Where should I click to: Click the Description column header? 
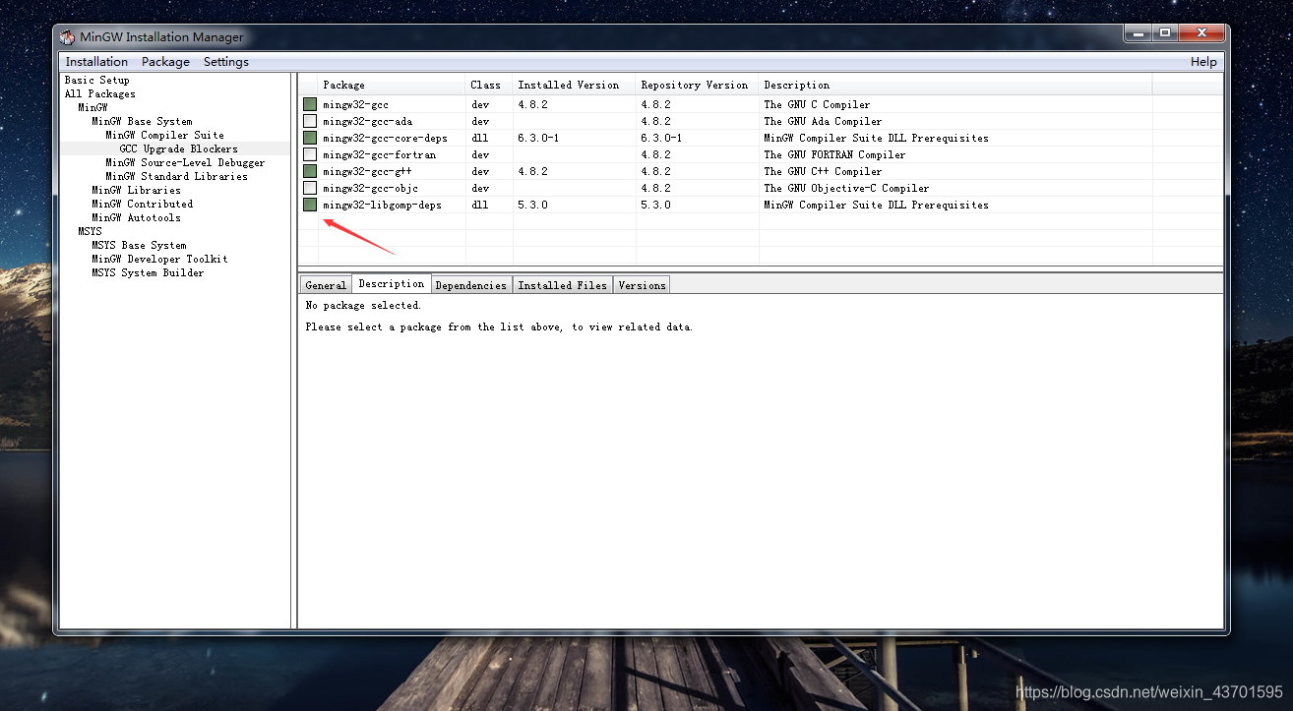955,86
